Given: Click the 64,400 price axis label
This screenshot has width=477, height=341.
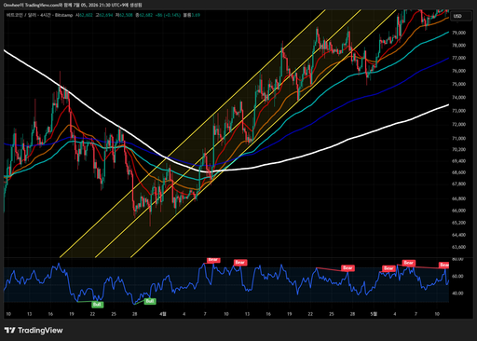Looking at the screenshot, I should tap(458, 235).
